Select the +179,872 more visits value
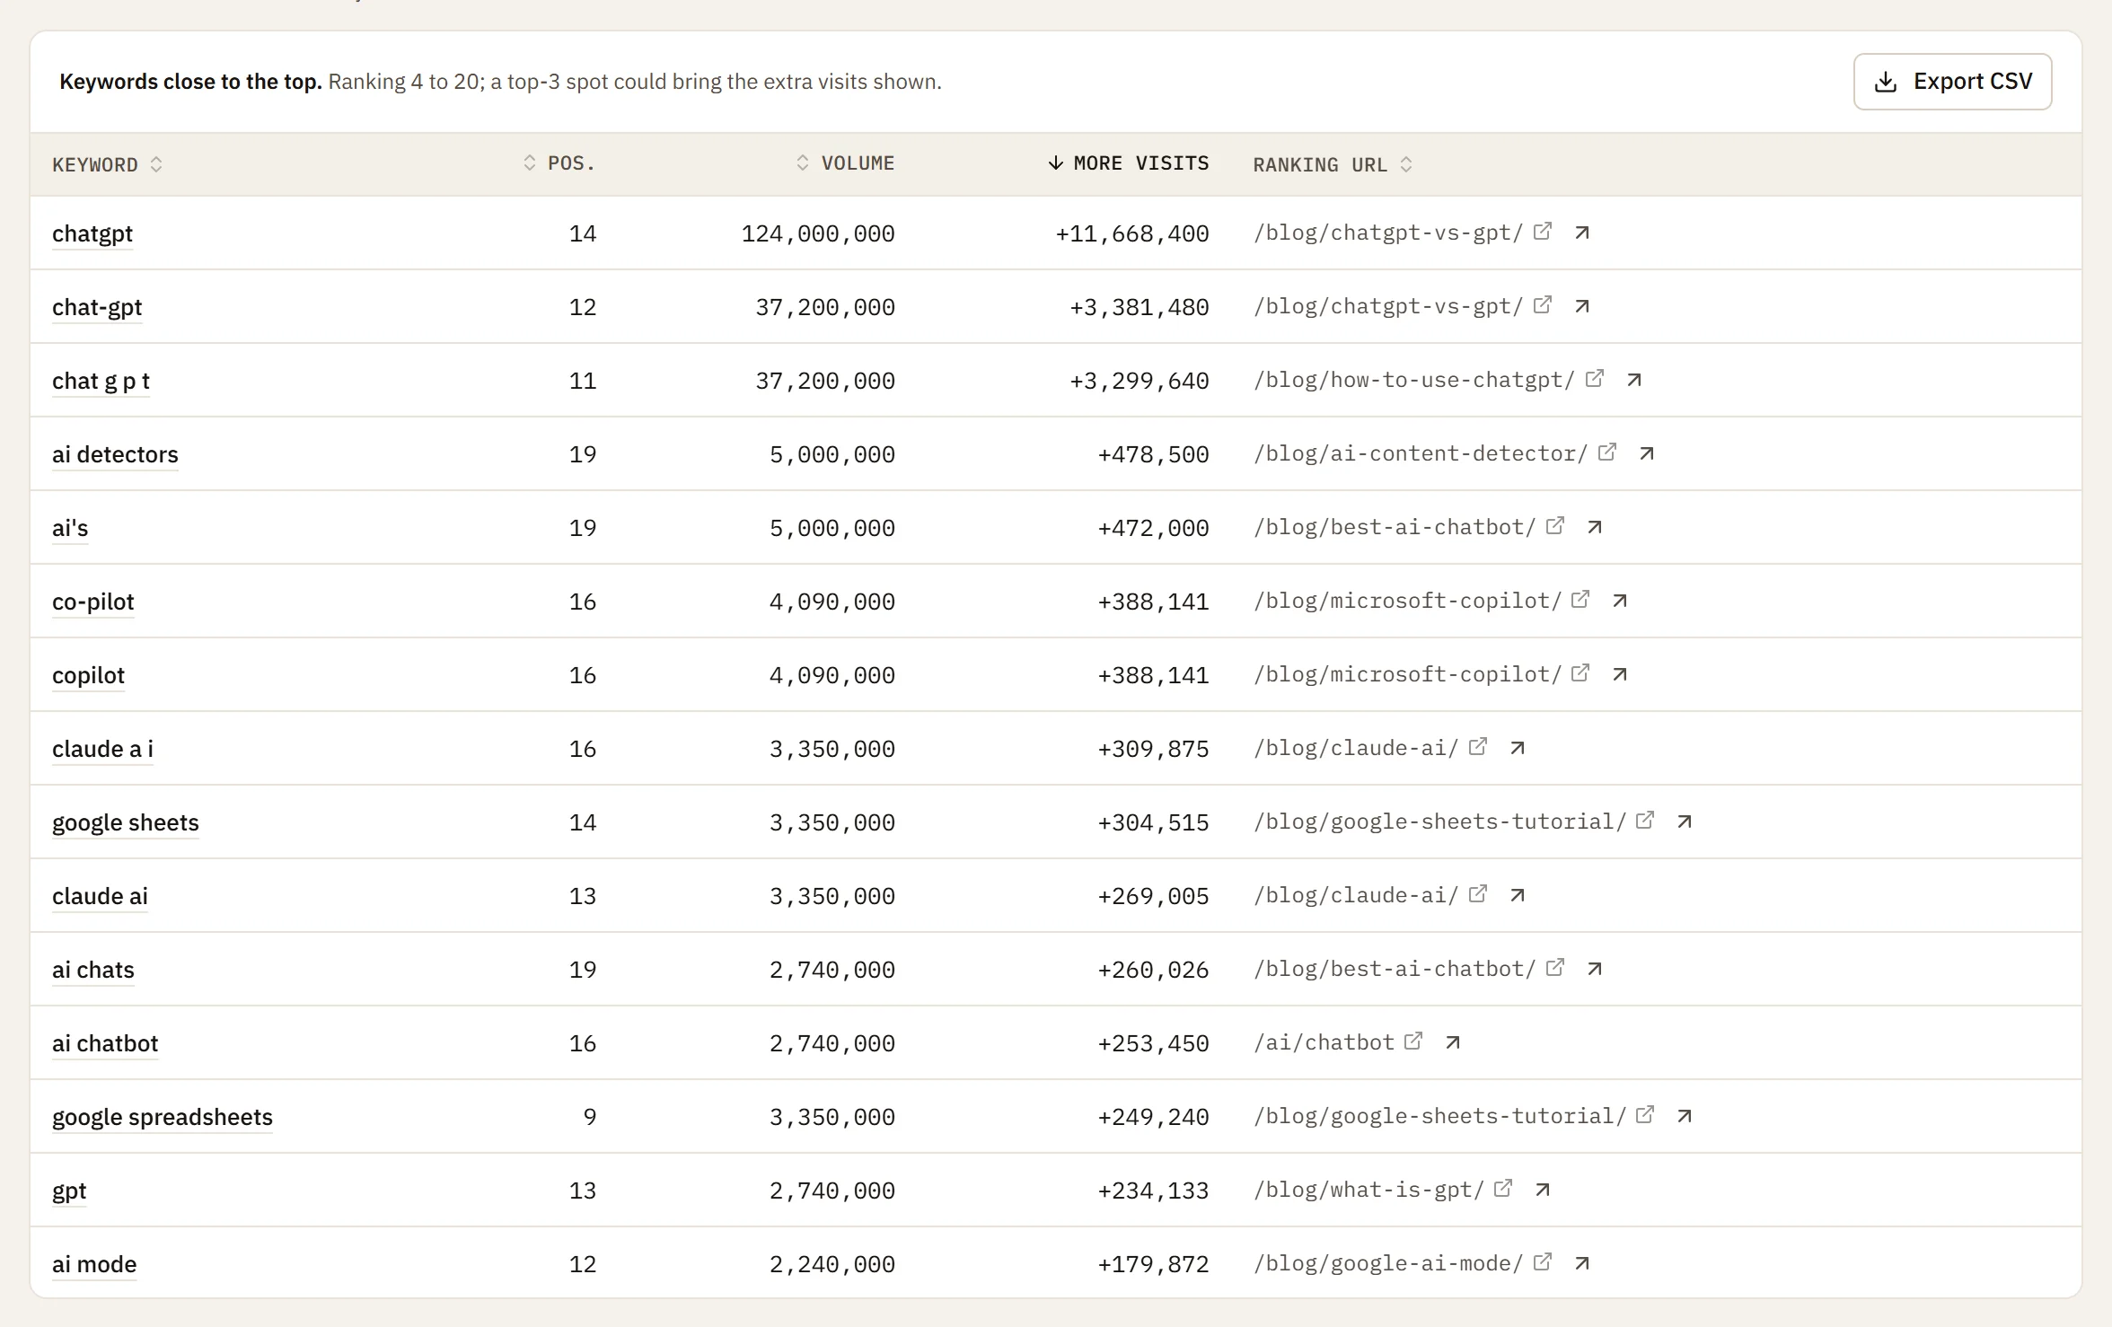Viewport: 2112px width, 1327px height. pyautogui.click(x=1153, y=1265)
